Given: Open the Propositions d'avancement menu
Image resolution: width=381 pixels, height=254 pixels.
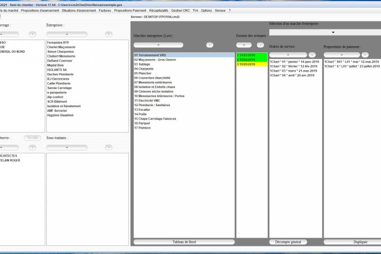Looking at the screenshot, I should coord(40,11).
